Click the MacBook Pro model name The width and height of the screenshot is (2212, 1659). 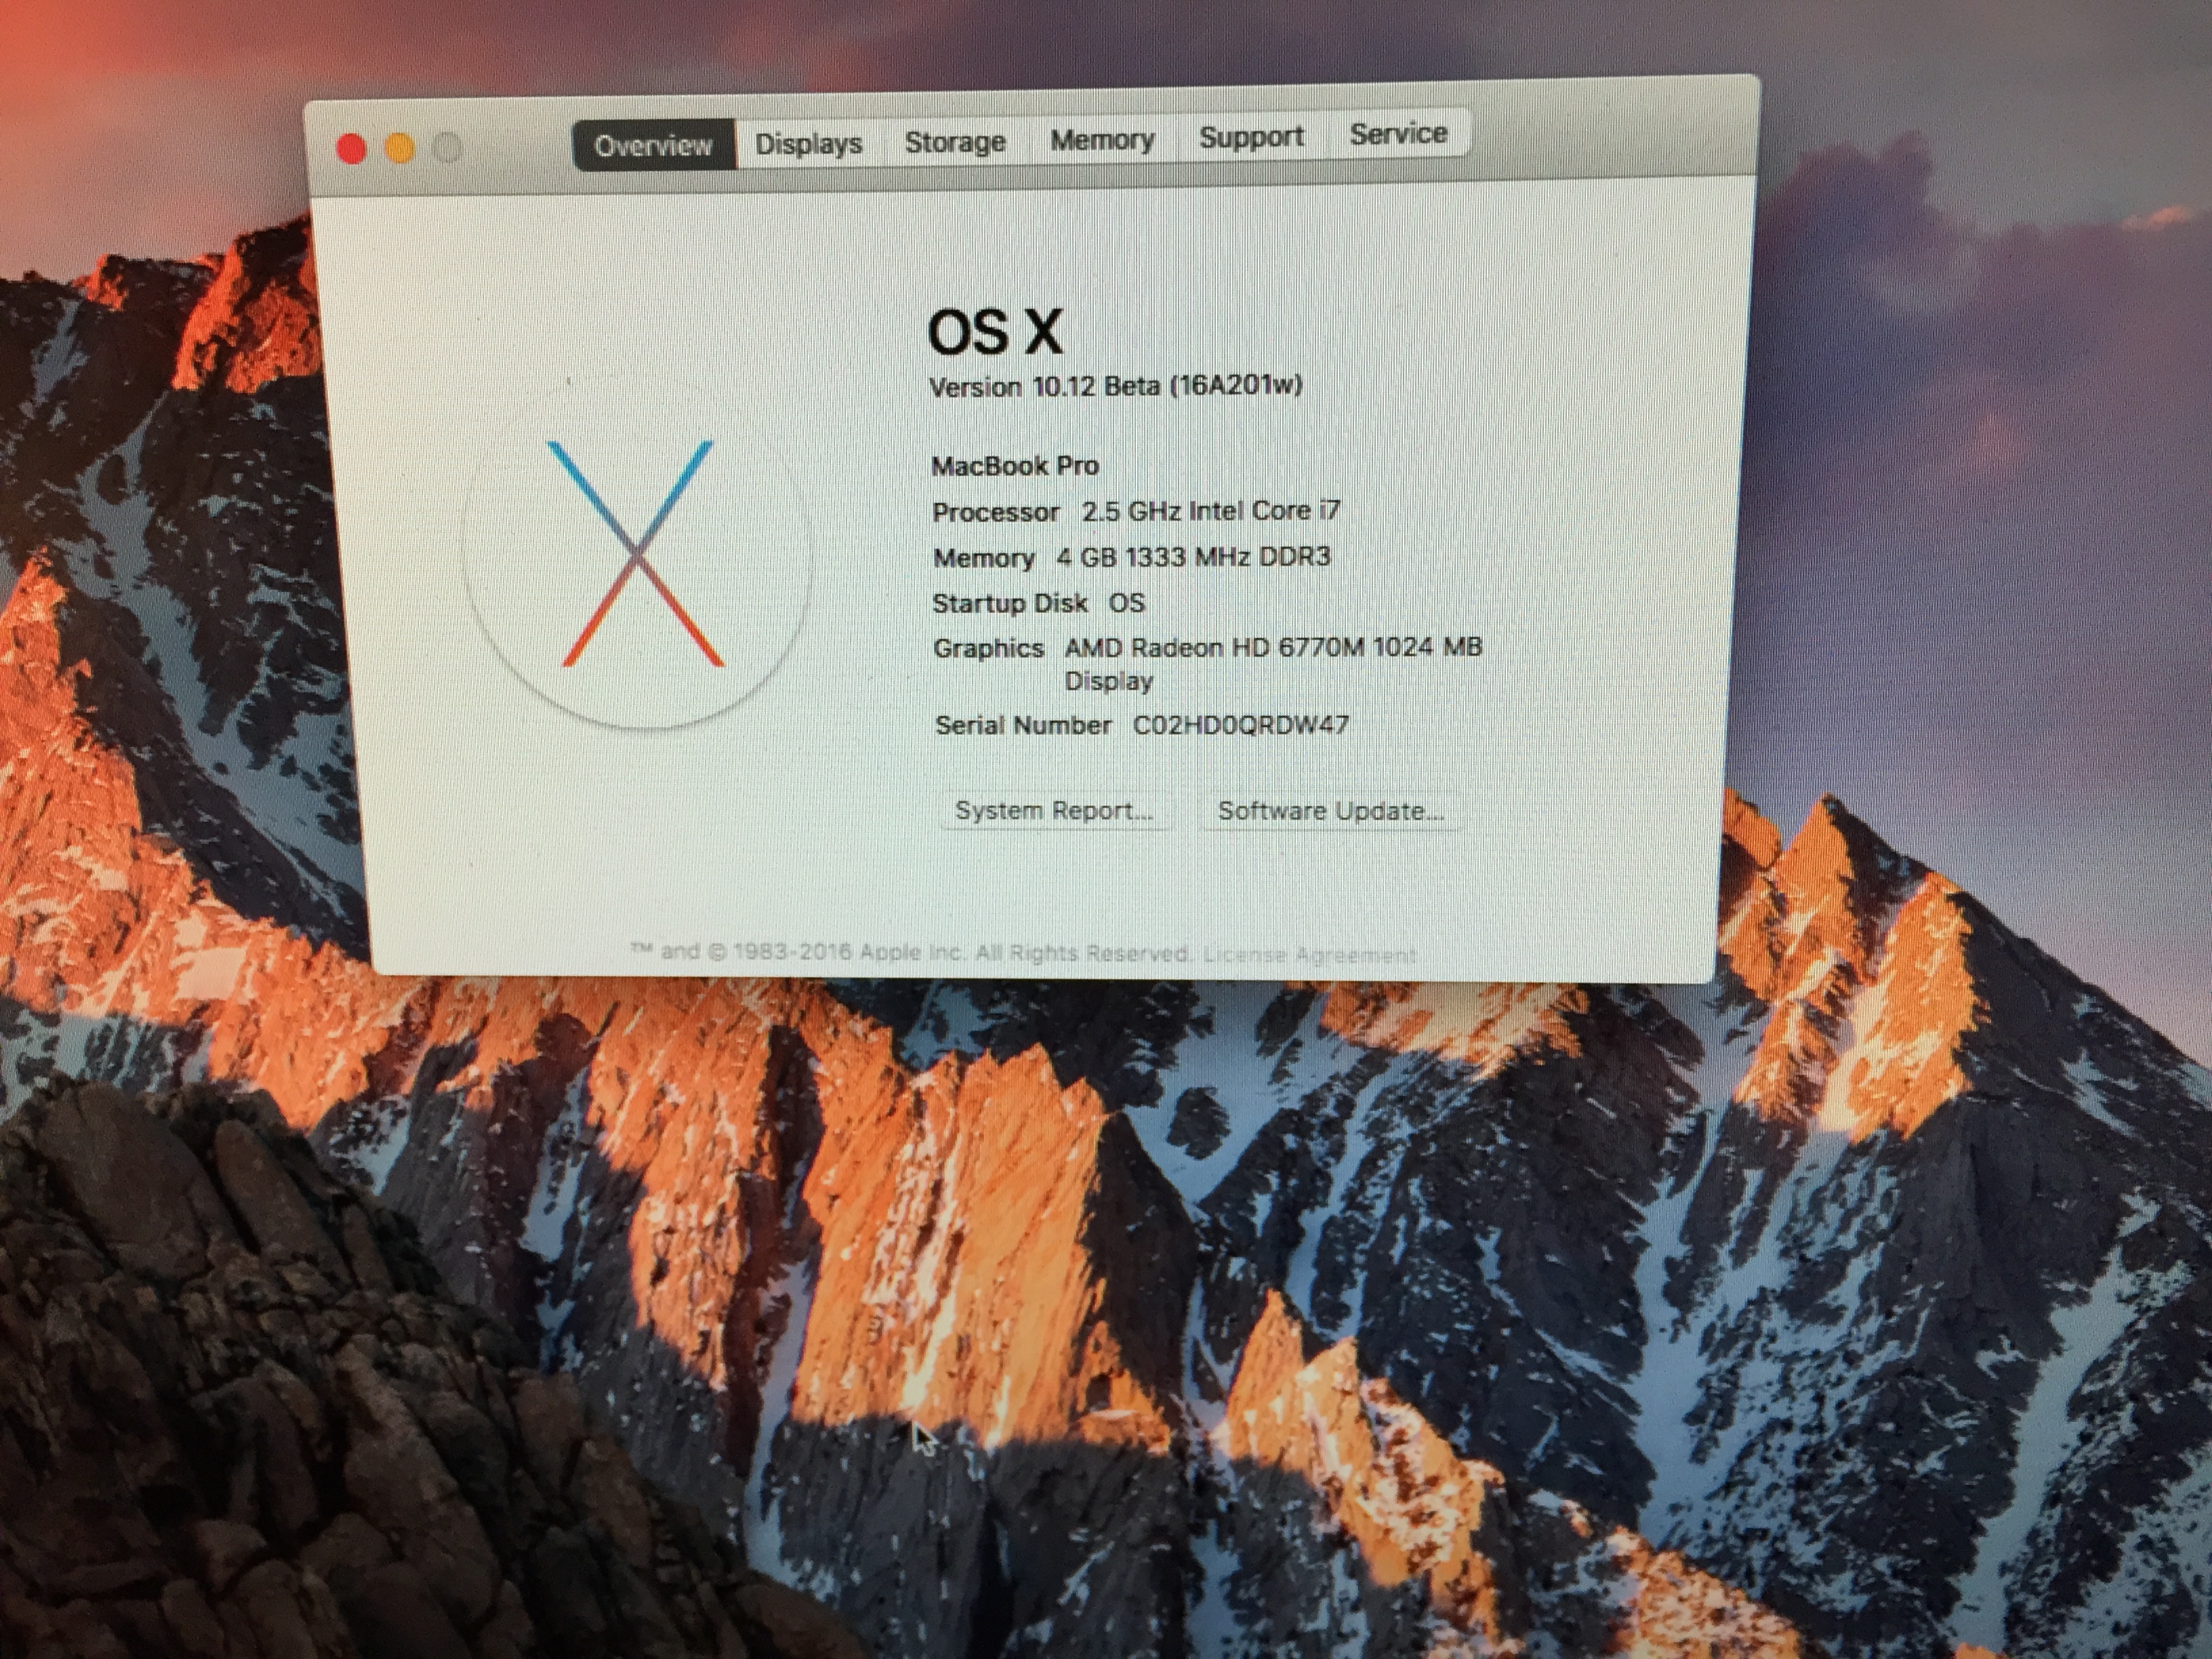click(x=1015, y=466)
